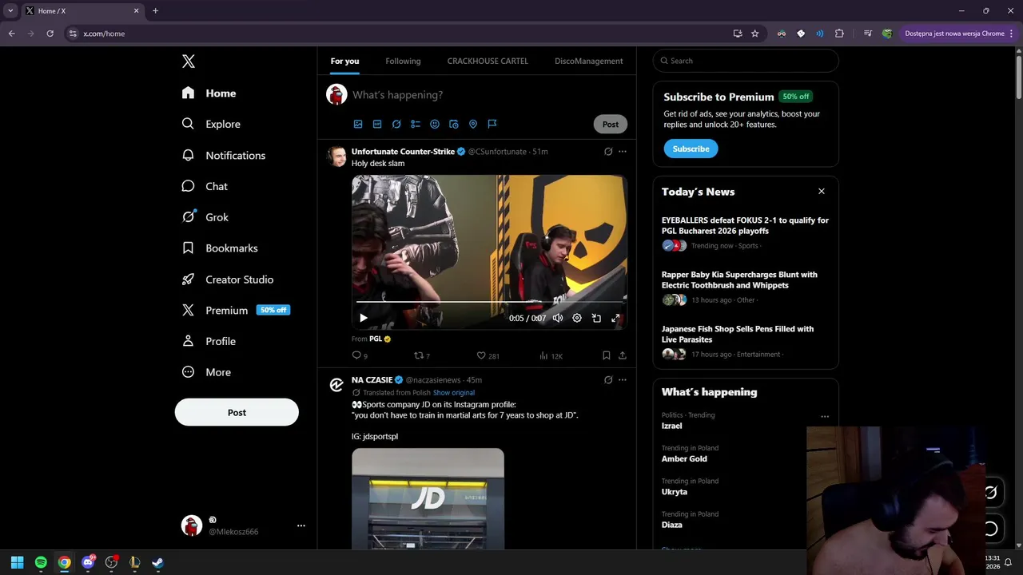Expand the More menu in sidebar
This screenshot has width=1023, height=575.
click(206, 372)
